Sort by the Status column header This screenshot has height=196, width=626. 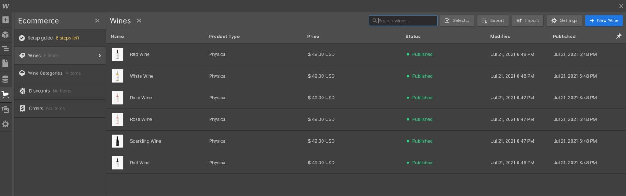(413, 37)
